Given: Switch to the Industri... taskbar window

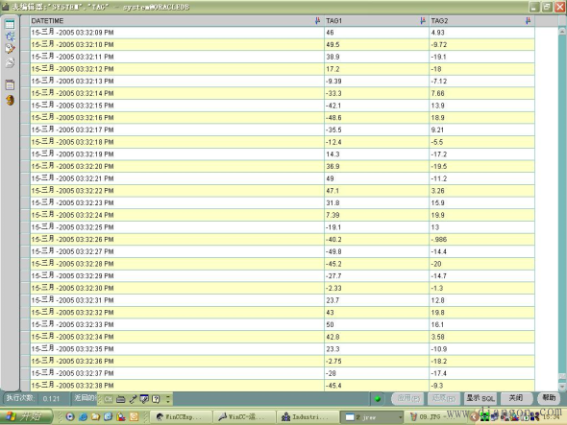Looking at the screenshot, I should (x=308, y=417).
